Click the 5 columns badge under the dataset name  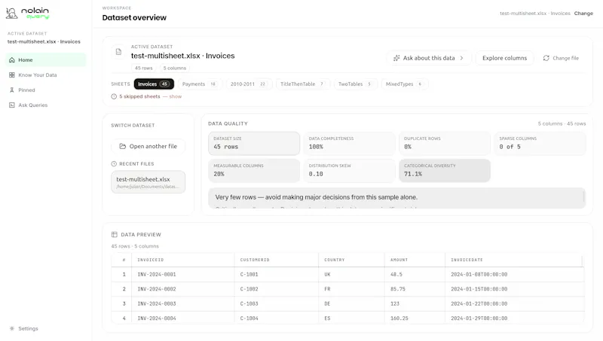click(175, 68)
